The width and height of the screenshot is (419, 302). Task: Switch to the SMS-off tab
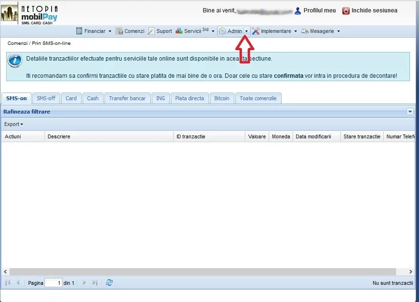[x=46, y=98]
